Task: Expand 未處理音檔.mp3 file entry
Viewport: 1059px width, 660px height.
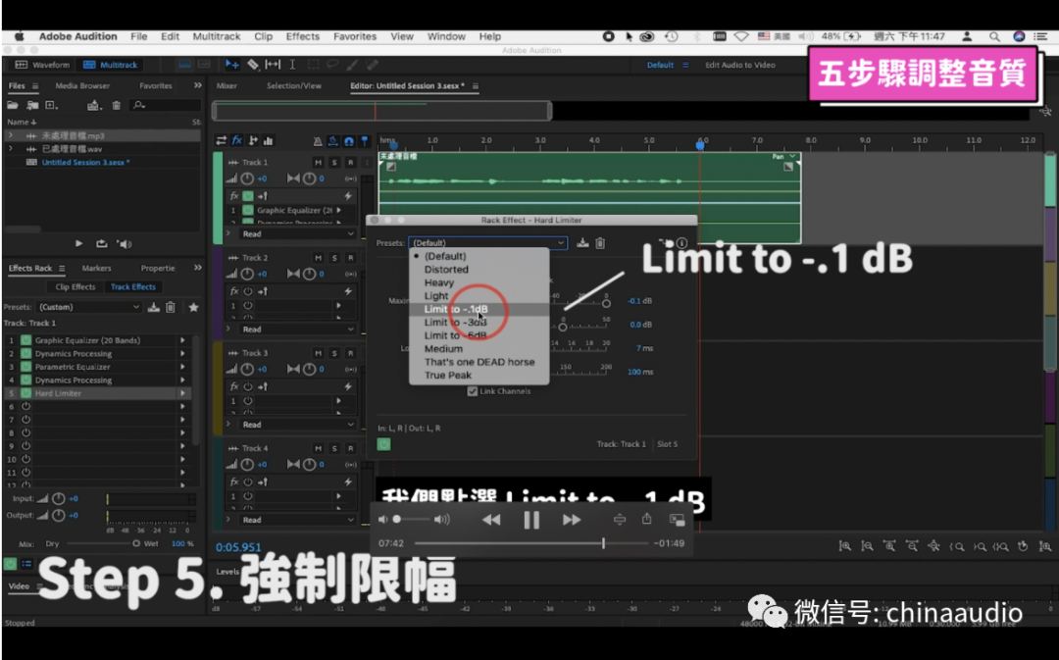Action: tap(10, 135)
